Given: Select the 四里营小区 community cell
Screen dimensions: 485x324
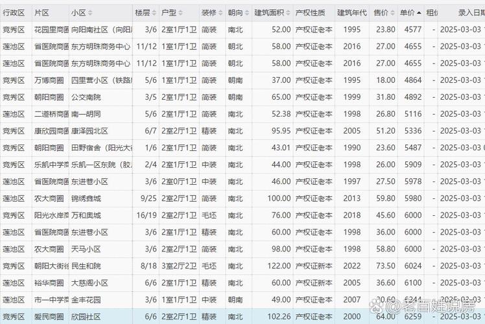Looking at the screenshot, I should click(x=102, y=80).
